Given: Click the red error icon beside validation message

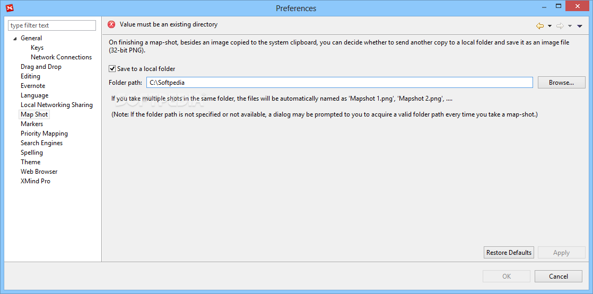Looking at the screenshot, I should pos(111,24).
